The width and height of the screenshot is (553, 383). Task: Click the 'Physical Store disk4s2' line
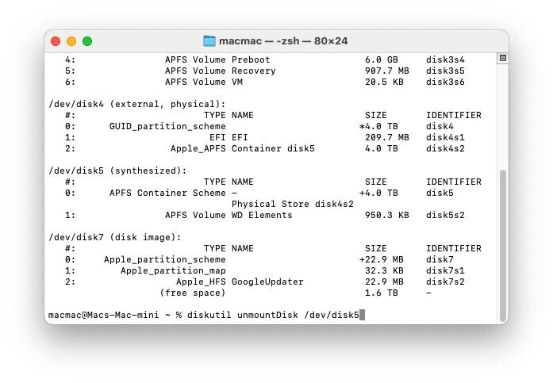(x=292, y=204)
